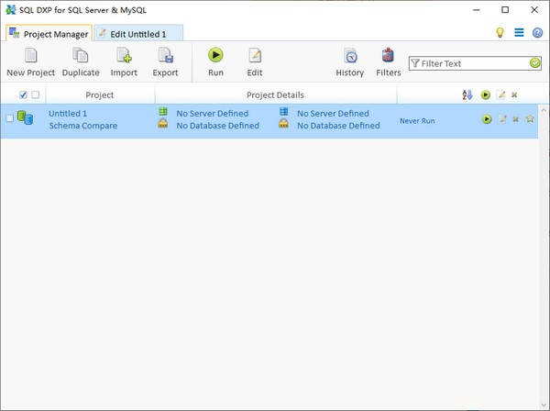Click the yellow lightbulb tips icon
Image resolution: width=550 pixels, height=411 pixels.
[x=500, y=32]
